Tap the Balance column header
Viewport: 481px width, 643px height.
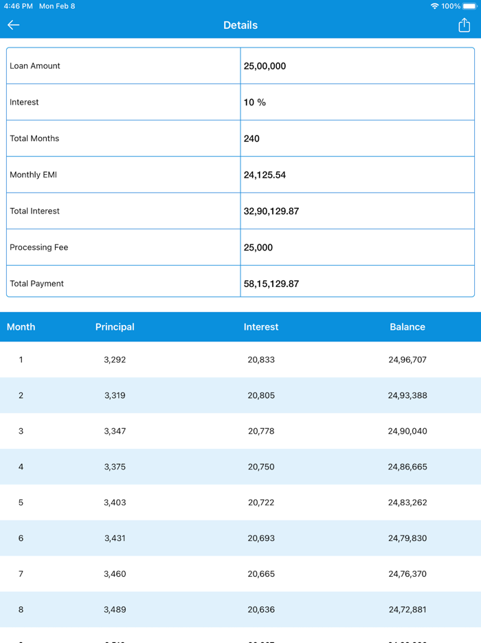point(407,326)
